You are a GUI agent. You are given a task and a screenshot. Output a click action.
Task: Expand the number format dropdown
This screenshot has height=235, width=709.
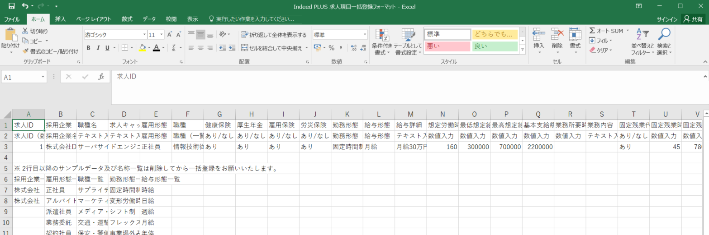[365, 35]
